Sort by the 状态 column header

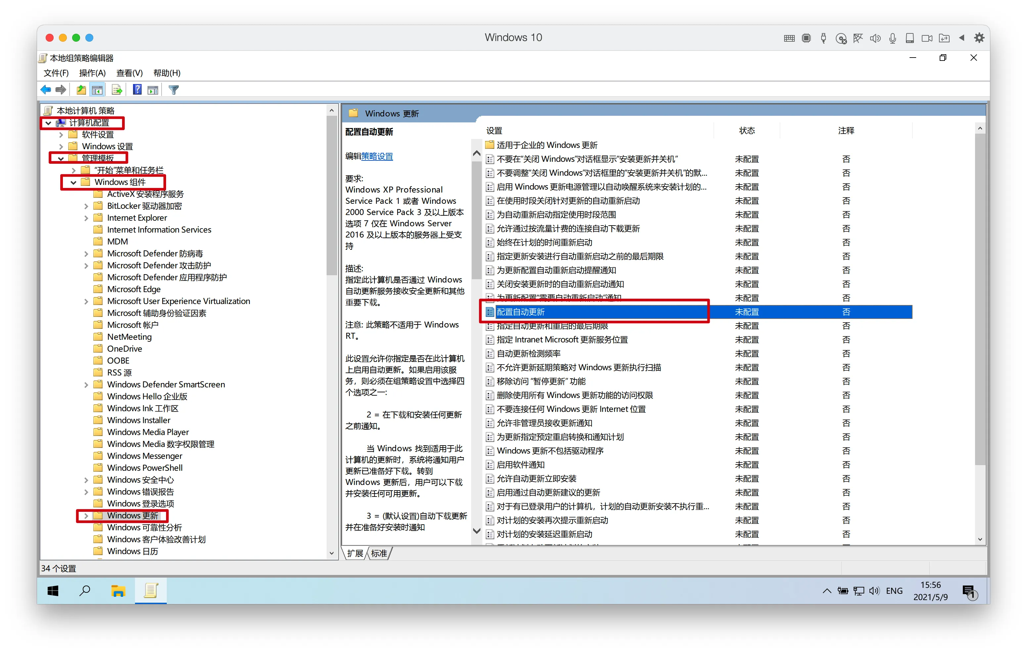(x=747, y=131)
